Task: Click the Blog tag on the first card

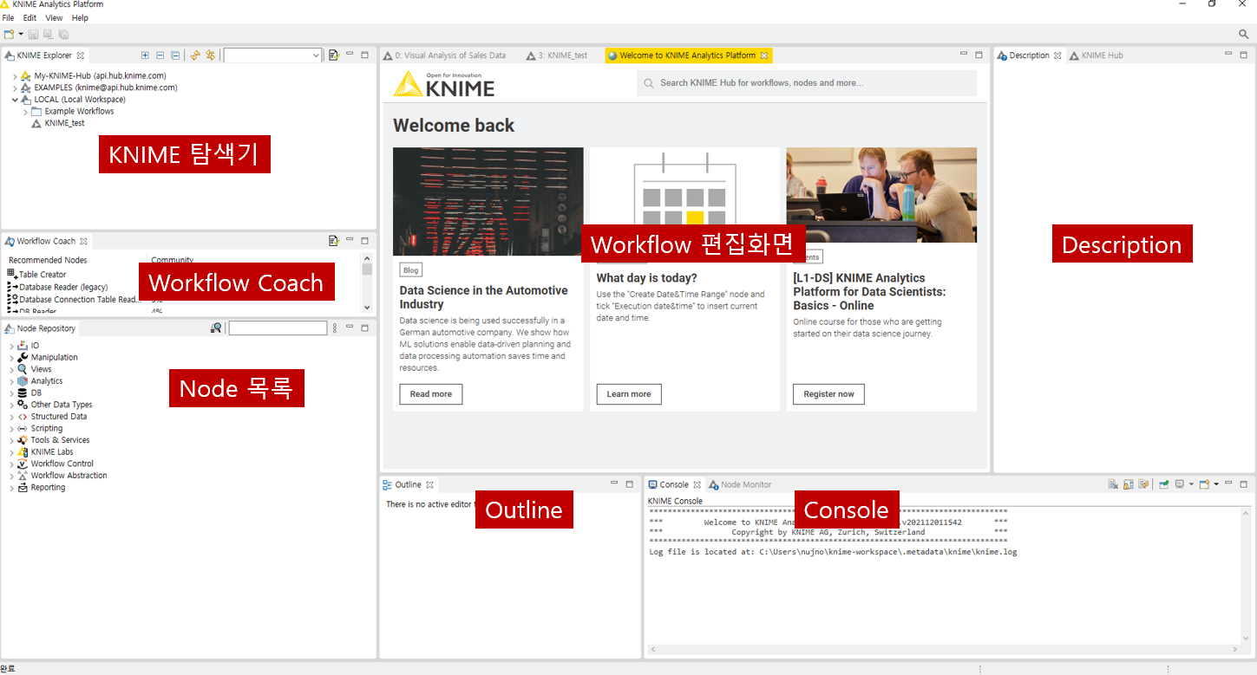Action: 410,270
